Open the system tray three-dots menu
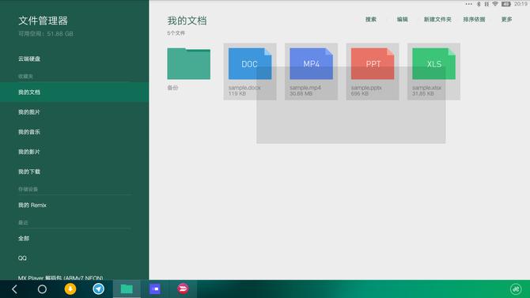The width and height of the screenshot is (530, 298). tap(468, 4)
